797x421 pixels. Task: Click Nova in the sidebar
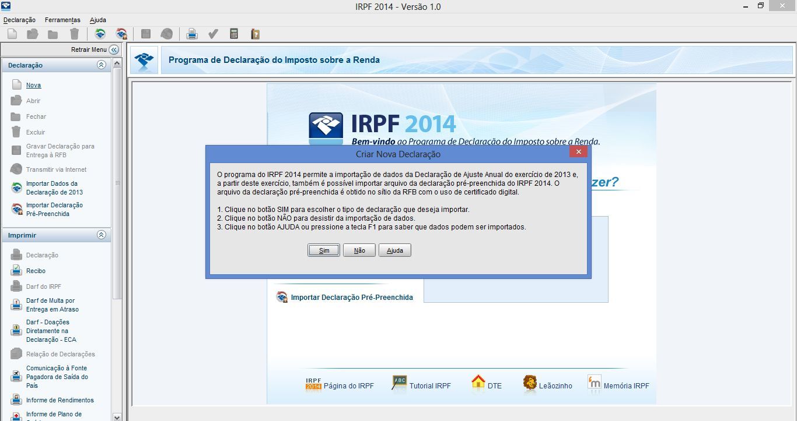pyautogui.click(x=33, y=85)
